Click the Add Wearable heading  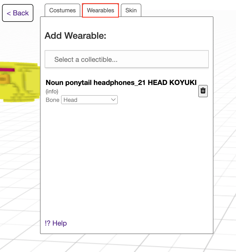pyautogui.click(x=75, y=35)
